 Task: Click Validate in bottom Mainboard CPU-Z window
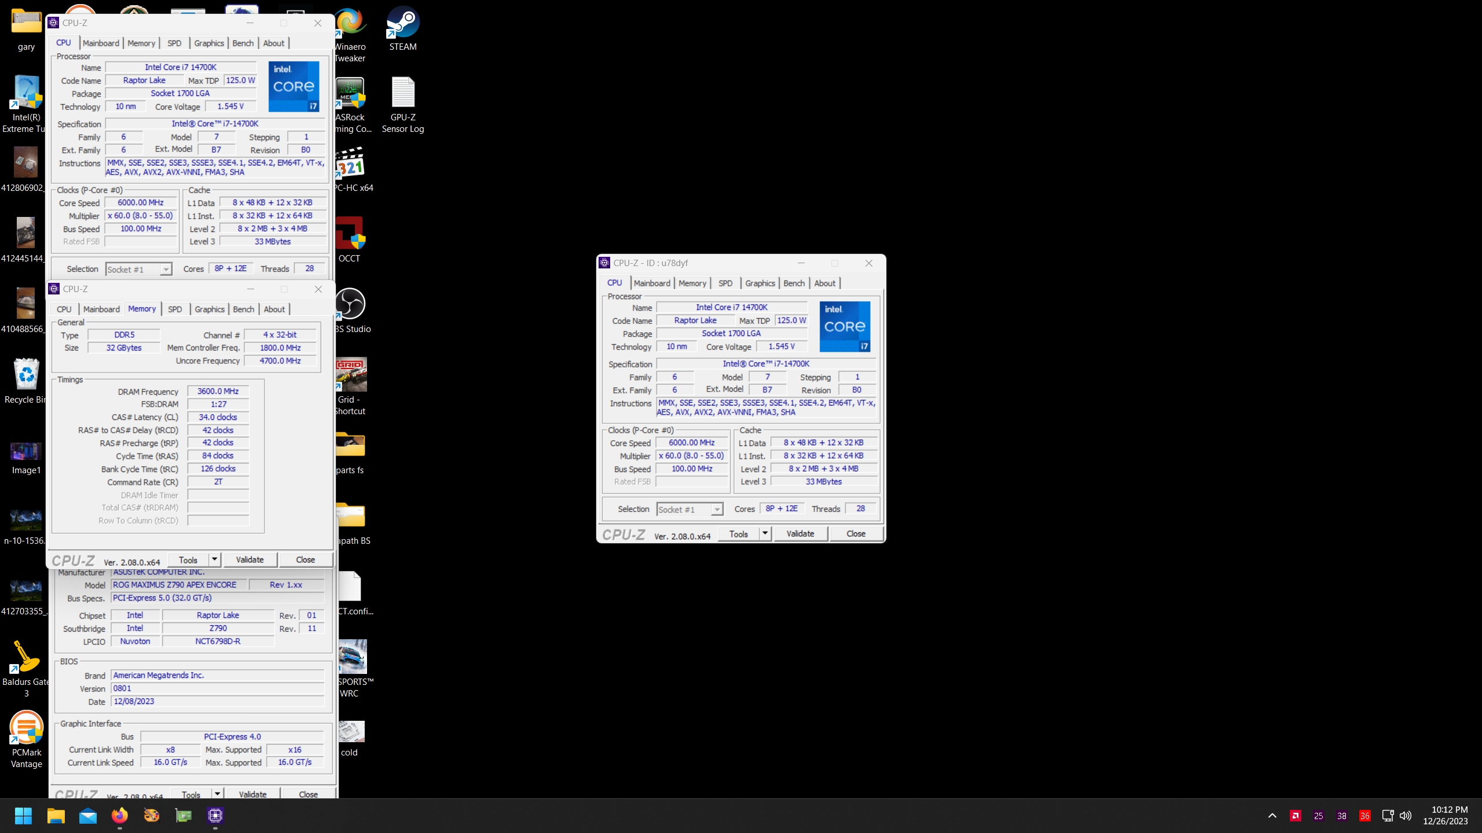[253, 794]
